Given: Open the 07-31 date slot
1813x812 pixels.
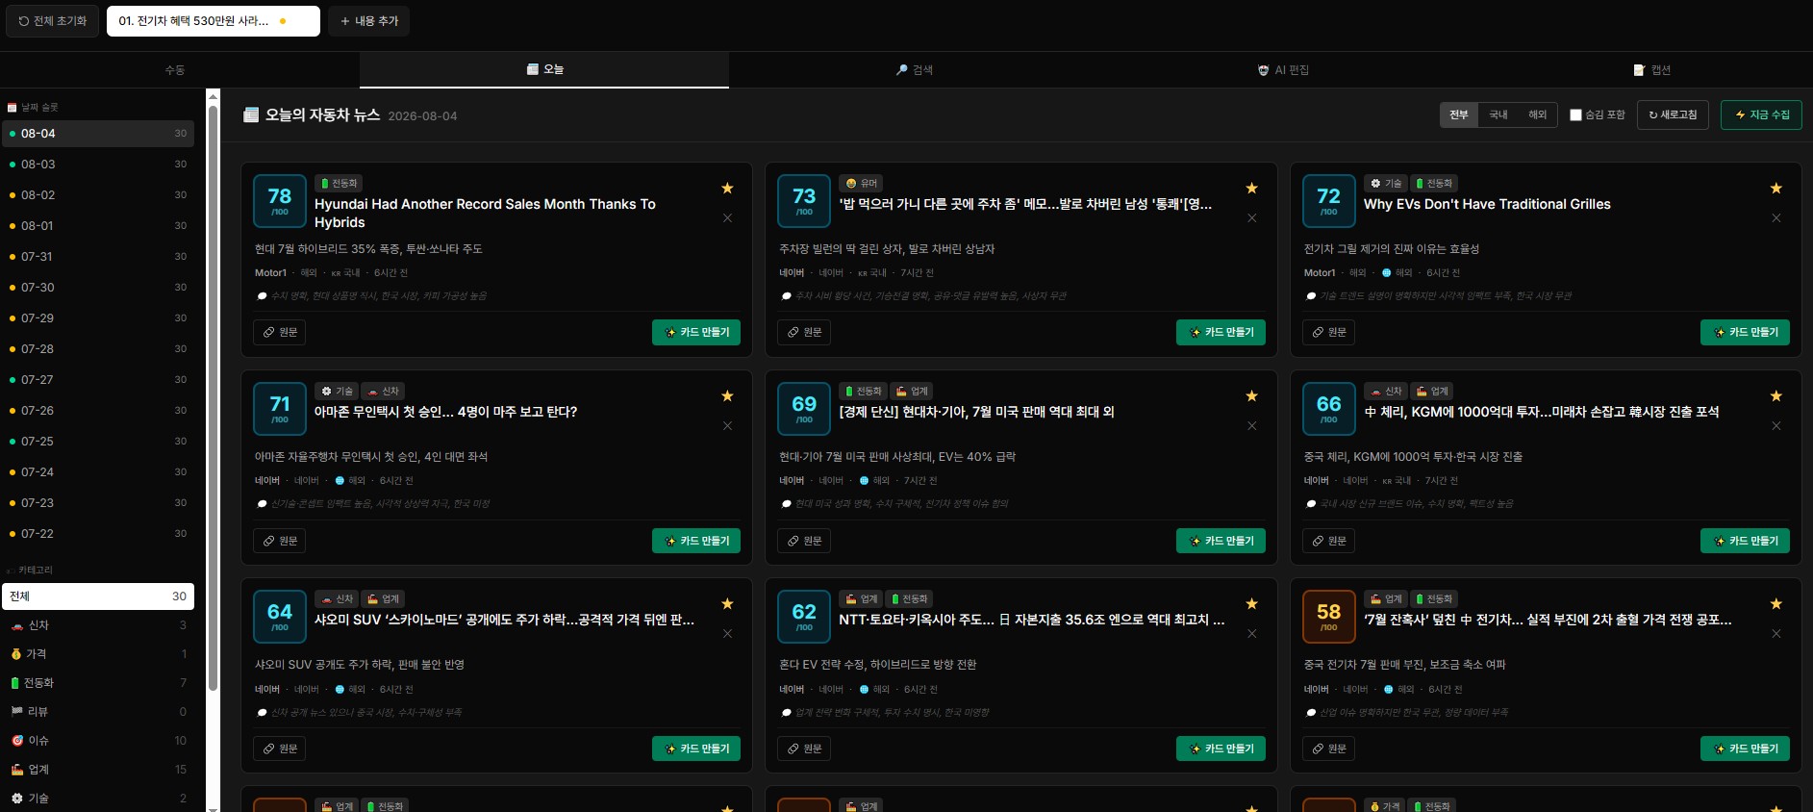Looking at the screenshot, I should (98, 257).
